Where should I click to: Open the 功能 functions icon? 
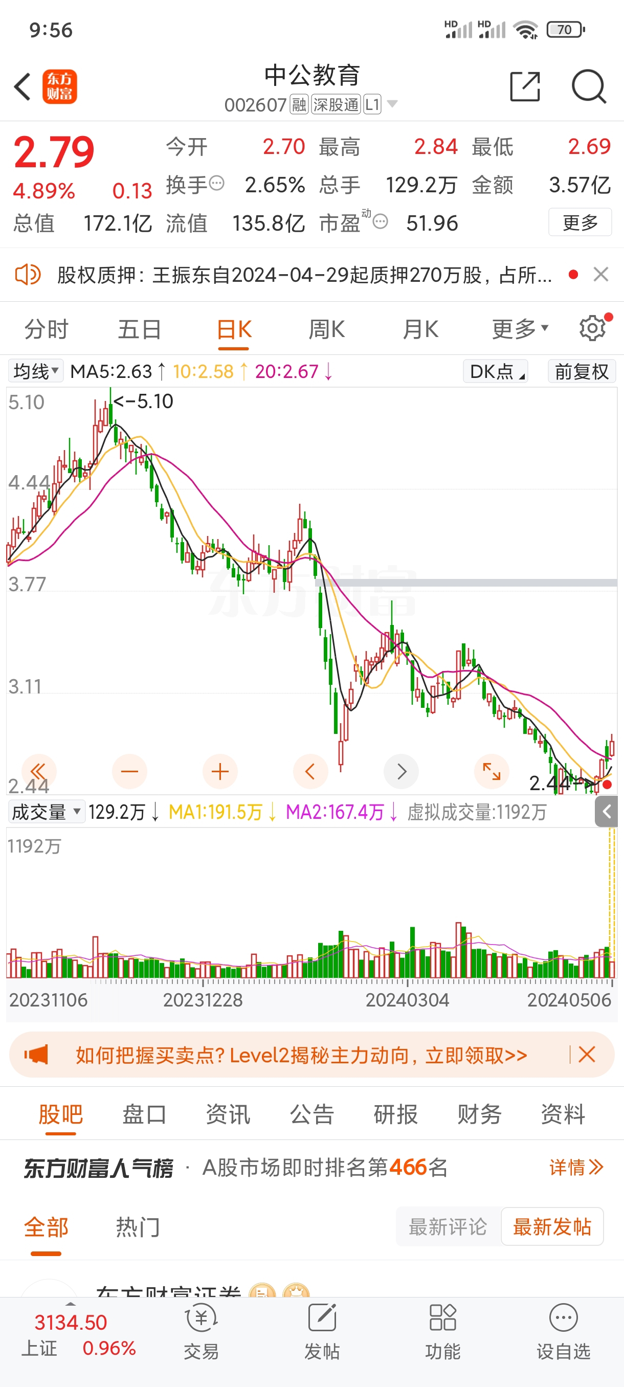(x=442, y=1332)
